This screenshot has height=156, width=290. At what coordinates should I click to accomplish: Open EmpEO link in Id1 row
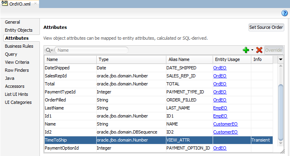[220, 116]
